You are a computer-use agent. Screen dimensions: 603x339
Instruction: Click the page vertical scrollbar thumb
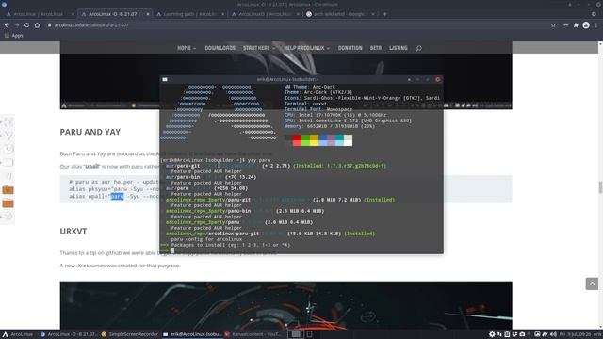(x=600, y=187)
